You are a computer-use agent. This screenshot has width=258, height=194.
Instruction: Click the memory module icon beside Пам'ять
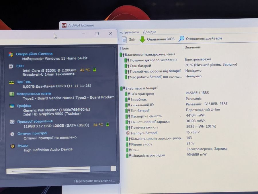11,82
